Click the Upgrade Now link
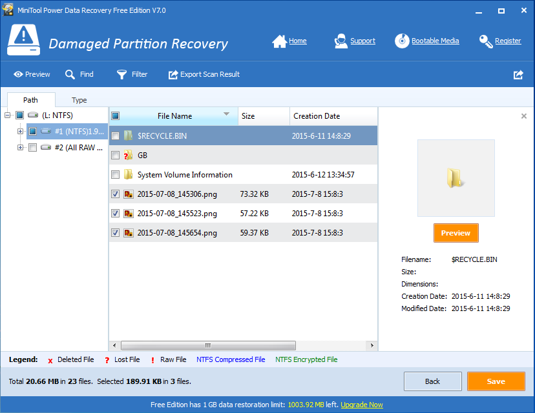Image resolution: width=535 pixels, height=413 pixels. 362,405
